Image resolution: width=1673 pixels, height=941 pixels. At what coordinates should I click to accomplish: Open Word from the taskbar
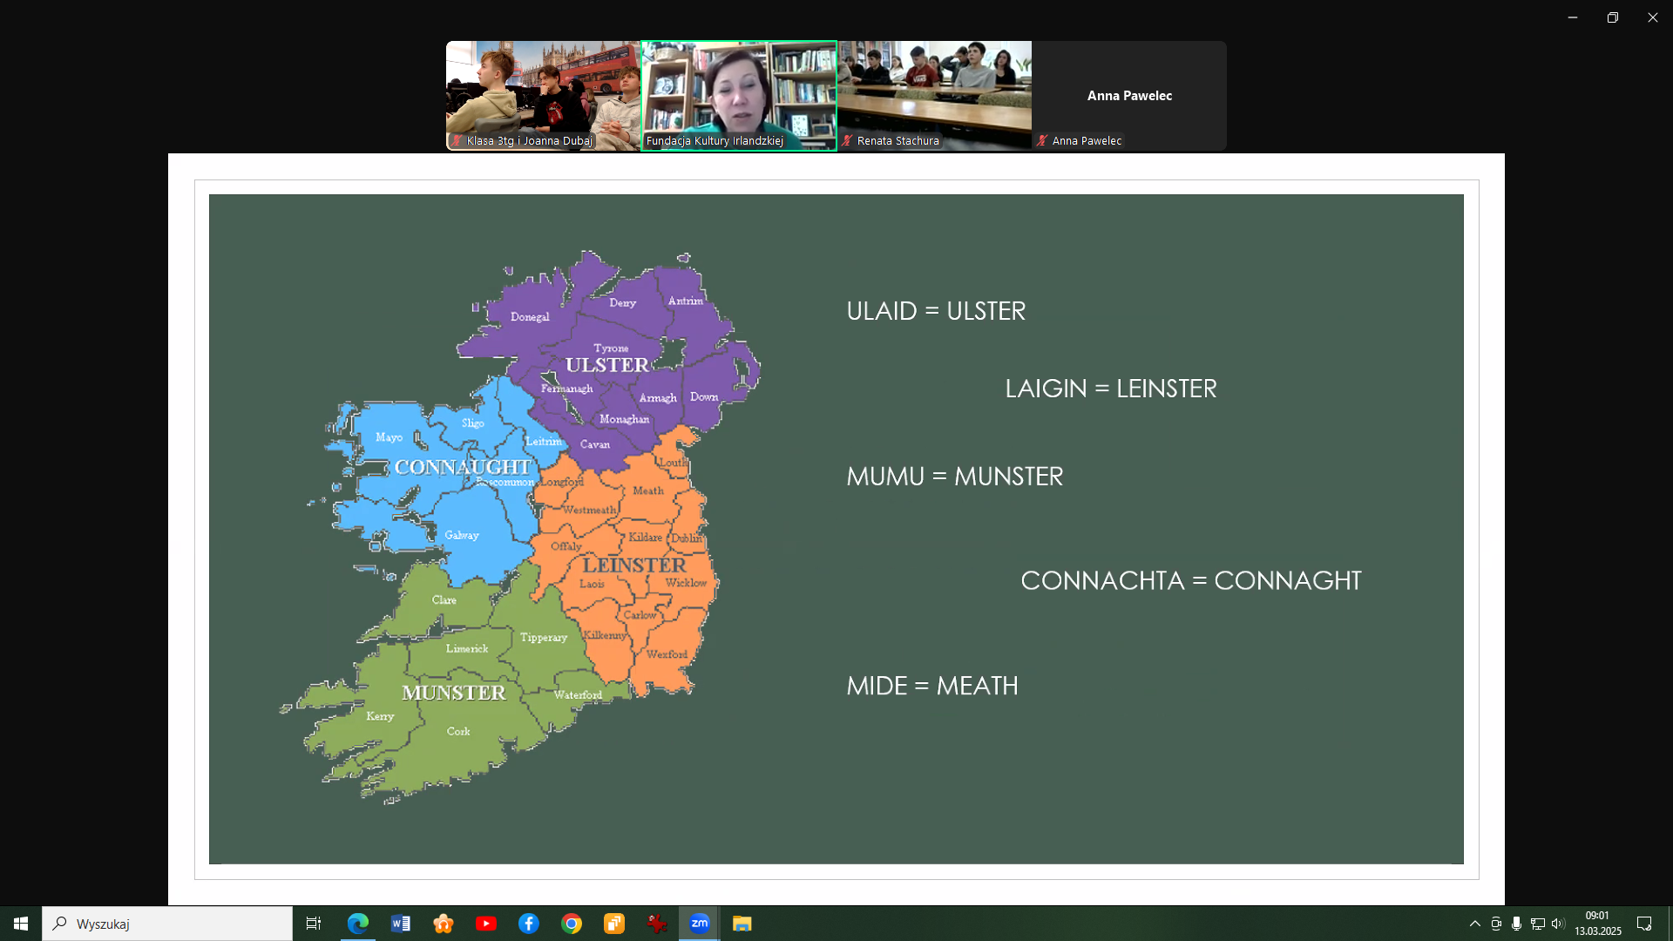click(401, 924)
